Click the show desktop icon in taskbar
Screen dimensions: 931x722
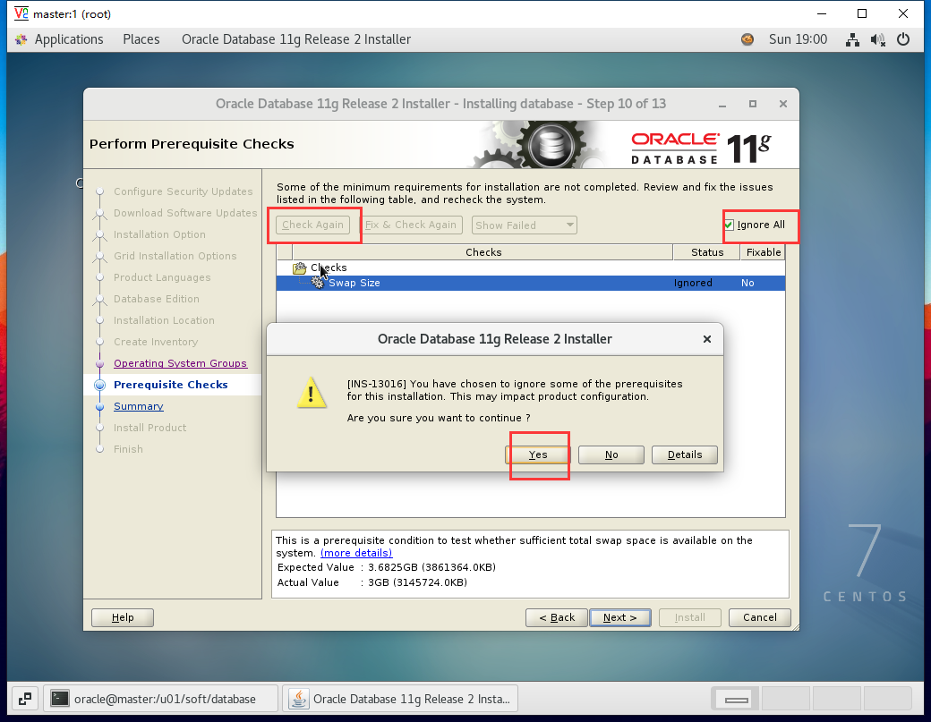point(24,699)
